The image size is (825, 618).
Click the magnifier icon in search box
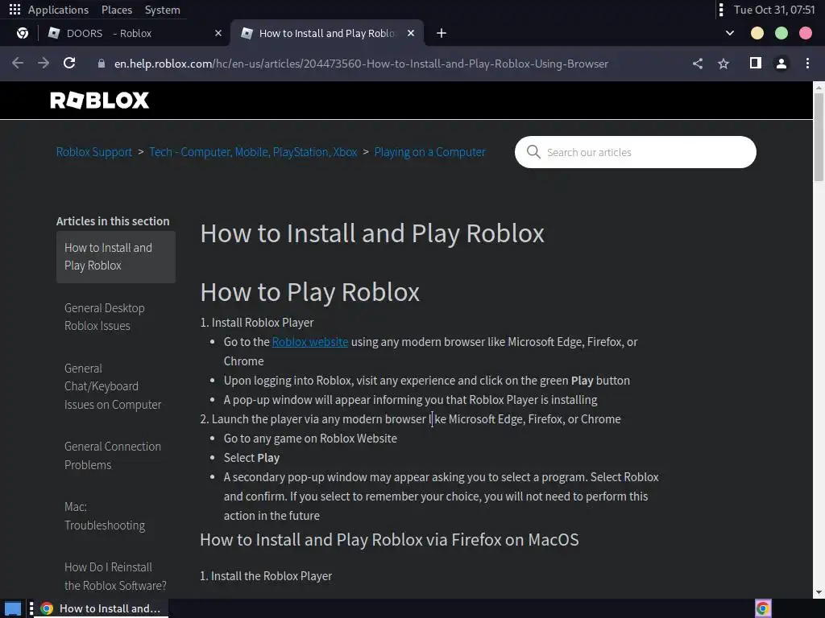[533, 152]
